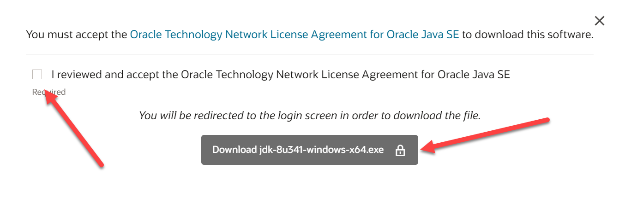Click the italic login redirect notice

(x=310, y=116)
